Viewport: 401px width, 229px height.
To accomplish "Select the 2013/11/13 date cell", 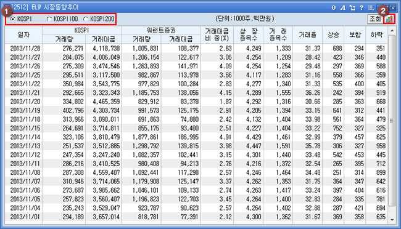I will [25, 146].
